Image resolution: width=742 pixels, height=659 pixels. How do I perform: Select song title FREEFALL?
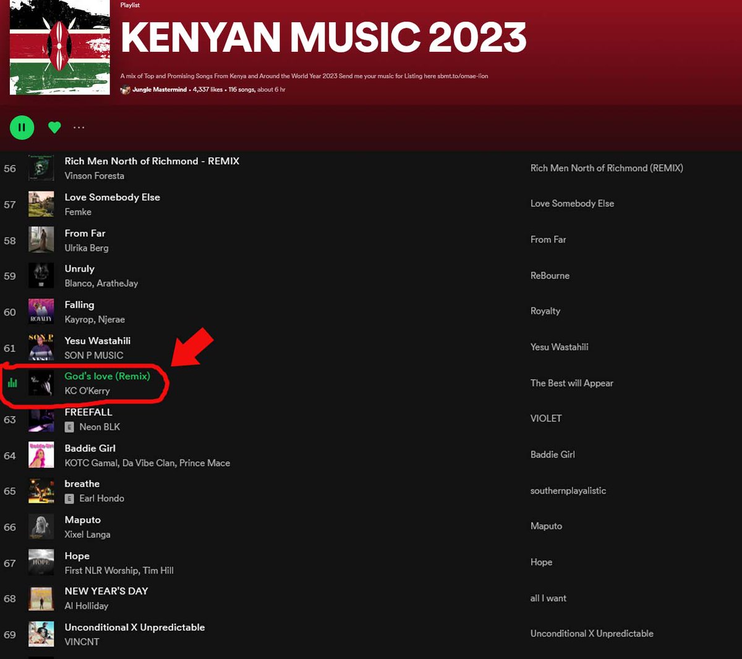(x=88, y=412)
